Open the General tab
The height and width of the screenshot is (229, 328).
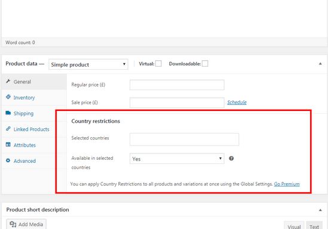pyautogui.click(x=34, y=82)
